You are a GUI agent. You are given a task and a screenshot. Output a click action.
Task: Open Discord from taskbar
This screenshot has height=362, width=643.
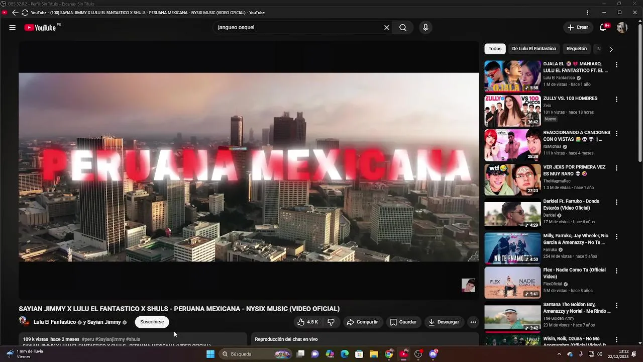pyautogui.click(x=433, y=354)
